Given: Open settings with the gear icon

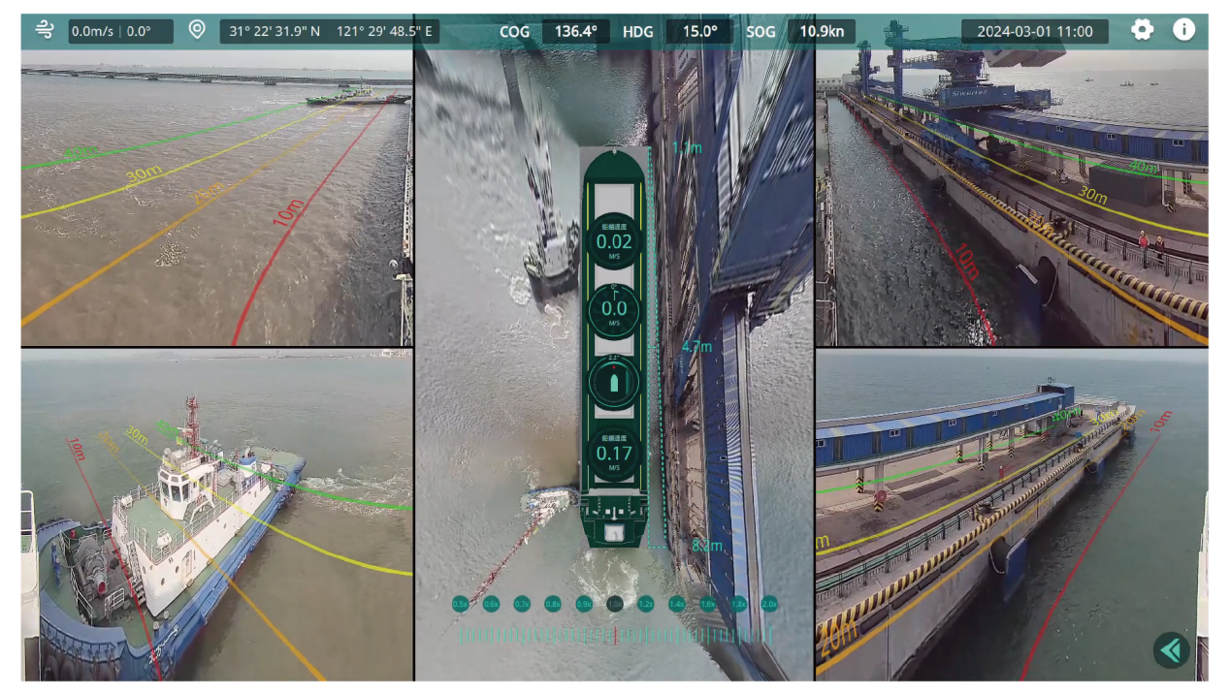Looking at the screenshot, I should [1143, 30].
